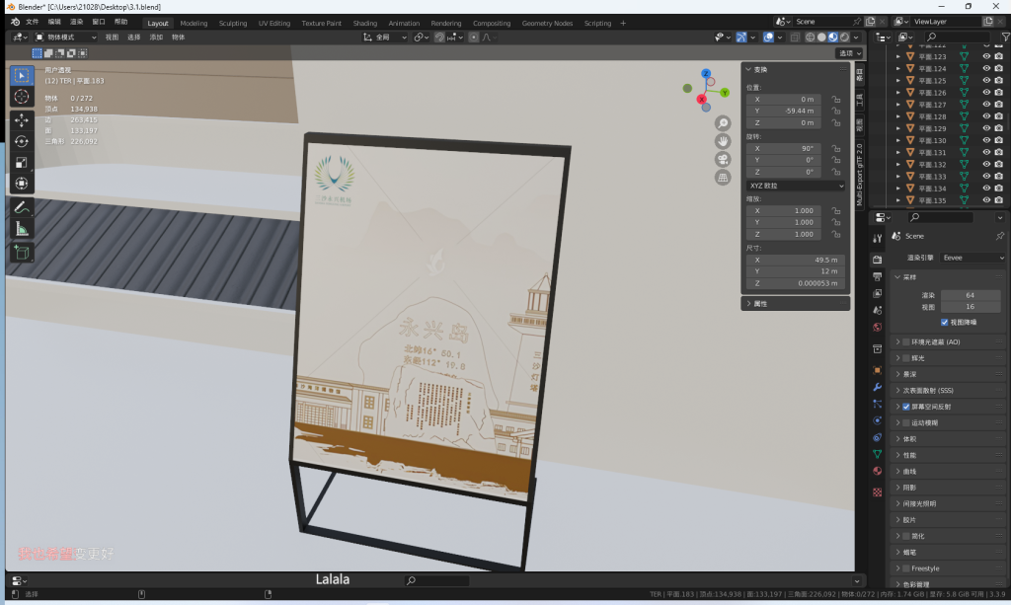The height and width of the screenshot is (605, 1011).
Task: Pick the Measure tool
Action: [22, 229]
